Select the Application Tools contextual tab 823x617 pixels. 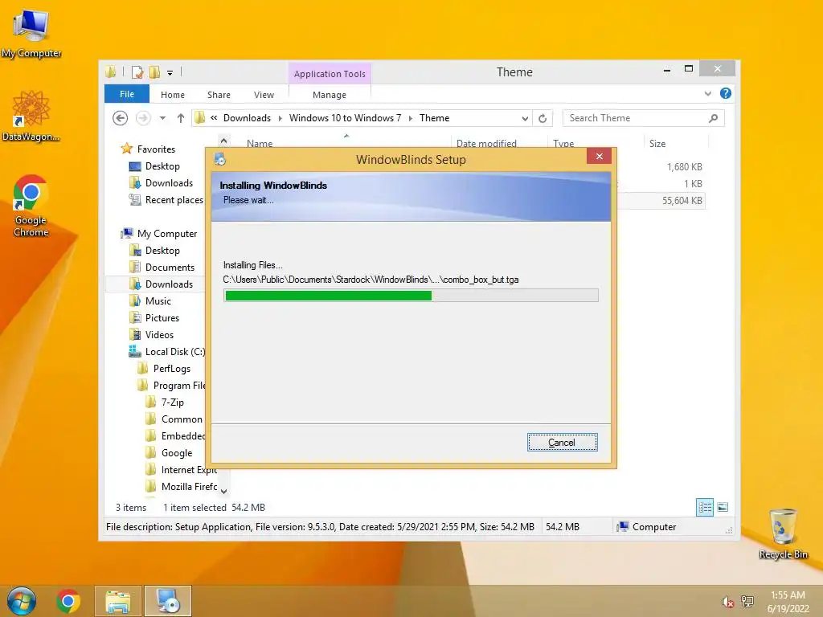tap(330, 74)
